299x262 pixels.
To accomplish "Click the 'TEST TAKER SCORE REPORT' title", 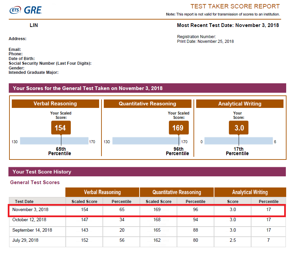I will tap(235, 6).
